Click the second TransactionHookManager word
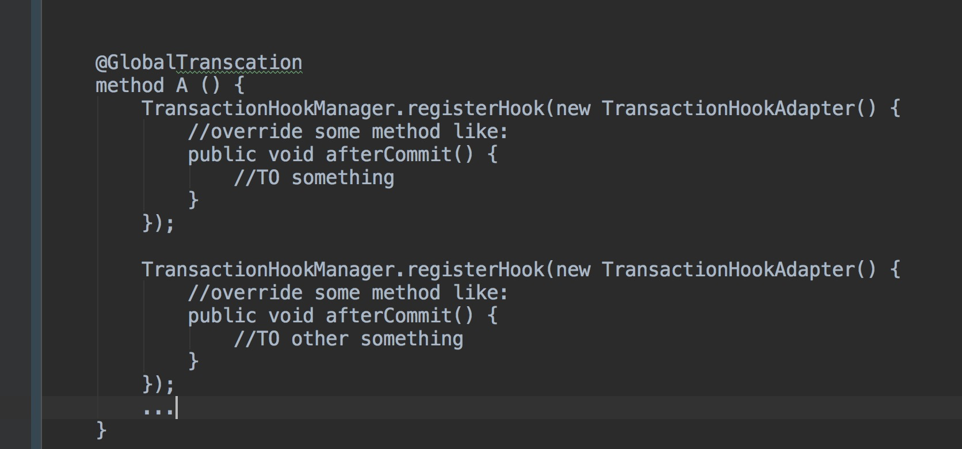Image resolution: width=962 pixels, height=449 pixels. 269,270
